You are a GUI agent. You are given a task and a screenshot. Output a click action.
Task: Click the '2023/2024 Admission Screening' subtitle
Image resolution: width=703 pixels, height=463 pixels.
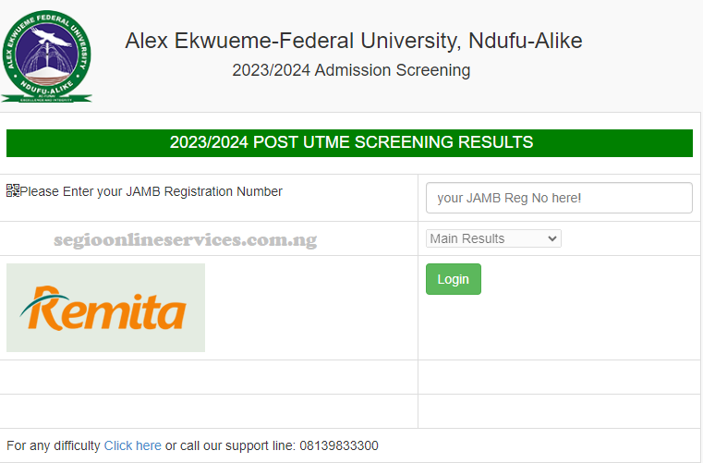[x=351, y=70]
